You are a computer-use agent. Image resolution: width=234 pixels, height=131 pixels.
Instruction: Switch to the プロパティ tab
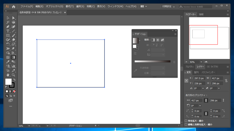[x=189, y=67]
